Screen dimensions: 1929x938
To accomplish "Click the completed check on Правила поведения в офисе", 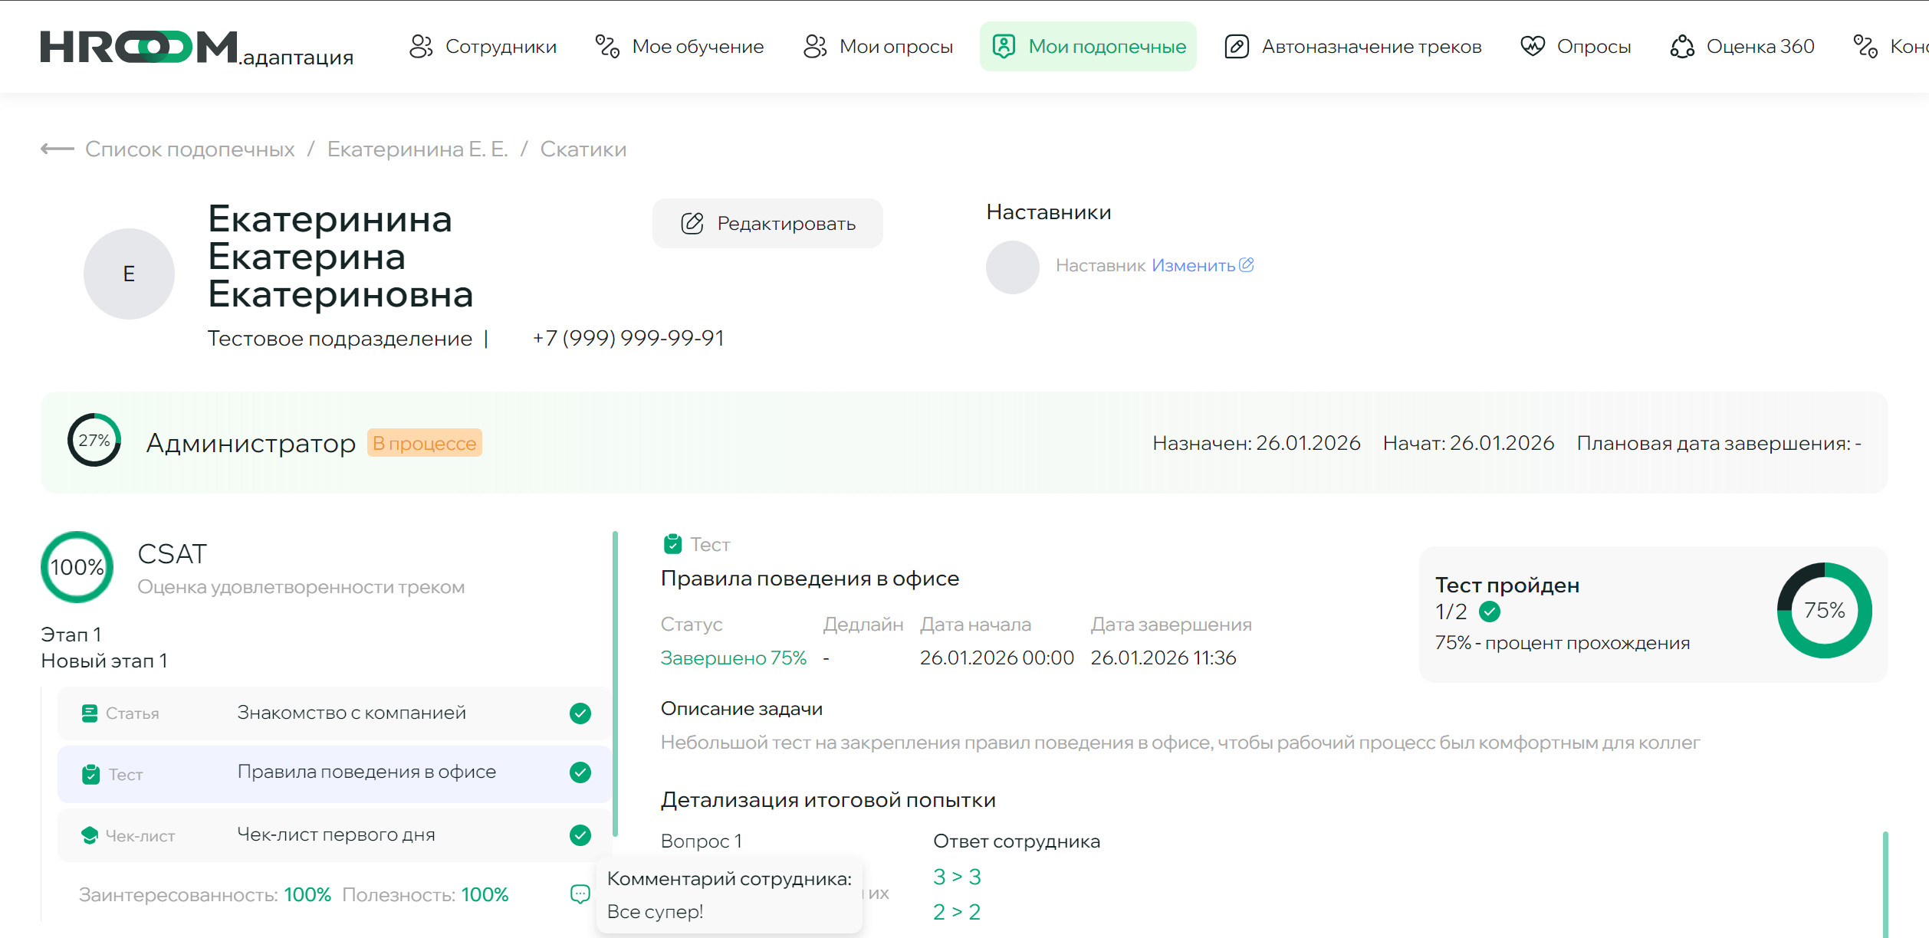I will click(x=580, y=772).
